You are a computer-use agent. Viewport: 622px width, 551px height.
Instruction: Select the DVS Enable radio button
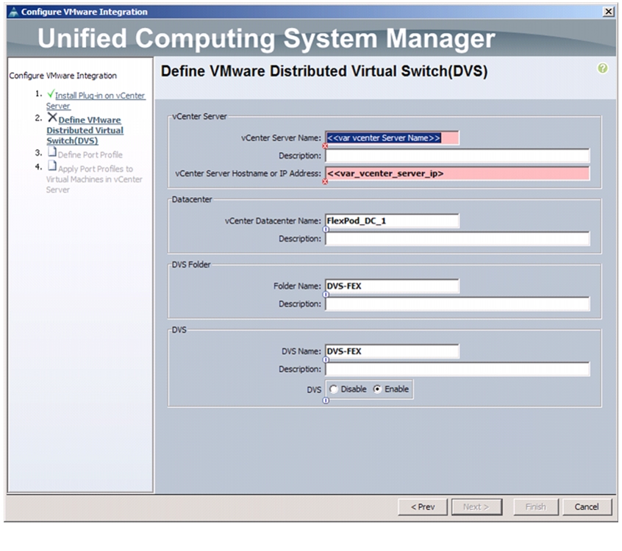377,389
